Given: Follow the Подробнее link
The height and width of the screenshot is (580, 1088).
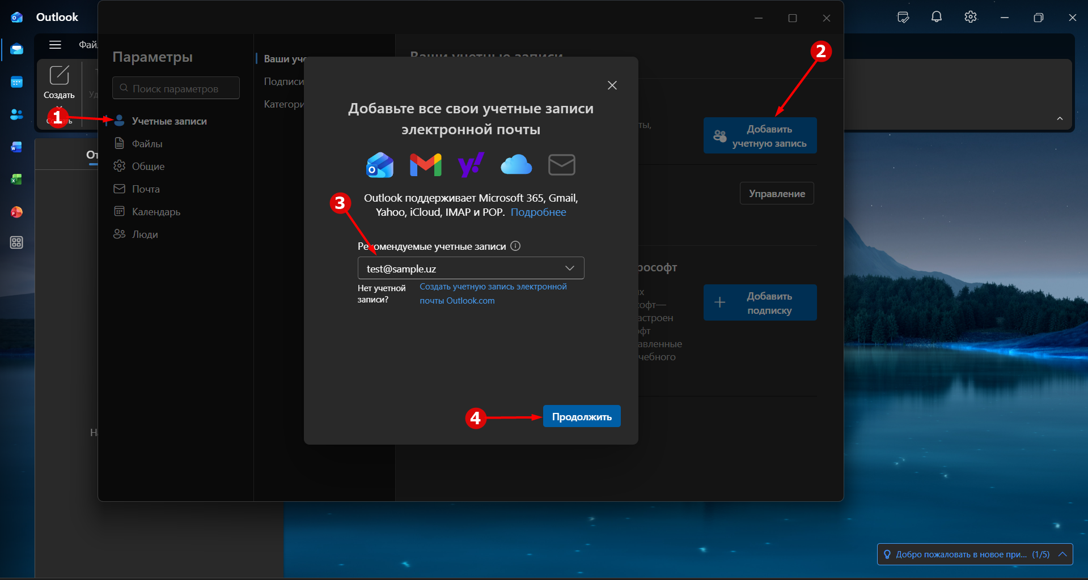Looking at the screenshot, I should (538, 212).
